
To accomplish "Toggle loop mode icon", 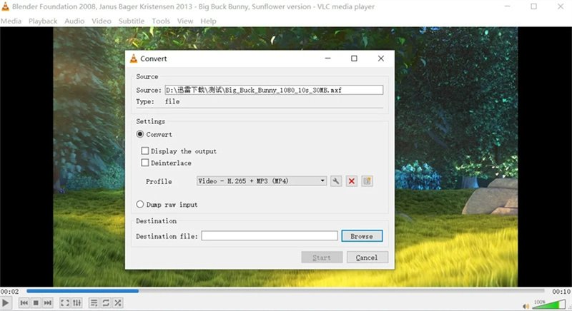I will [x=106, y=302].
